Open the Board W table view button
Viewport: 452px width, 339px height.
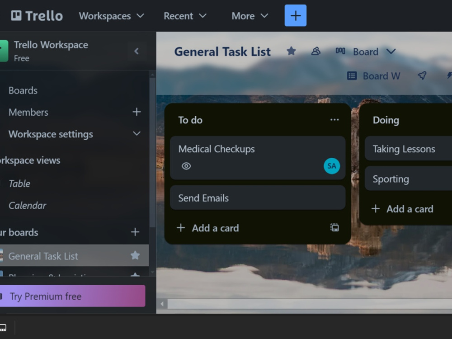pyautogui.click(x=374, y=76)
